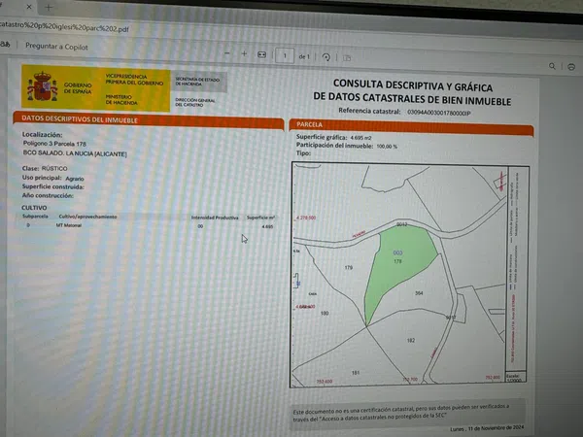Open the page view icon in toolbar
583x437 pixels.
pos(346,57)
